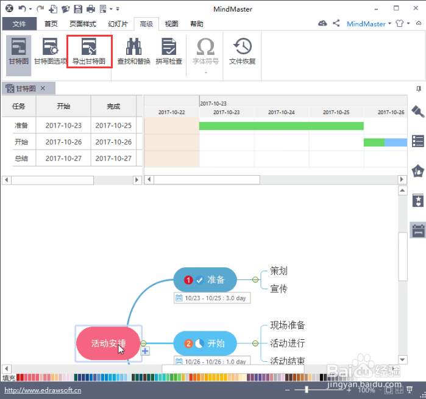
Task: Click the green Gantt bar for 准备
Action: pyautogui.click(x=282, y=126)
